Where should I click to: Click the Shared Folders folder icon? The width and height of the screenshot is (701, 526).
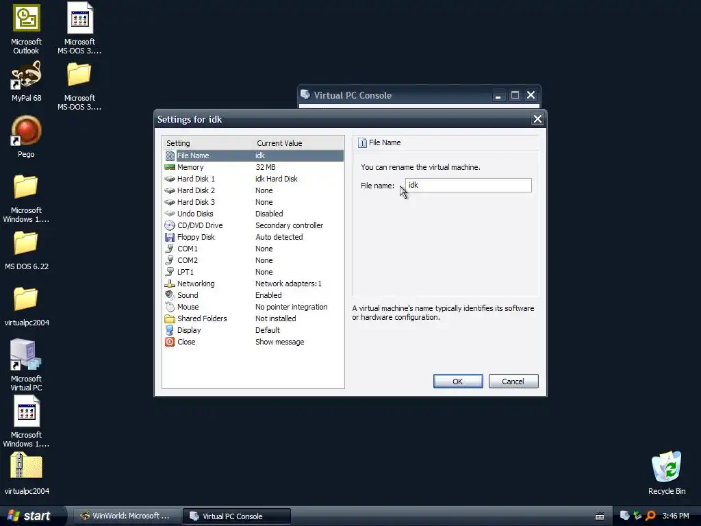[170, 318]
